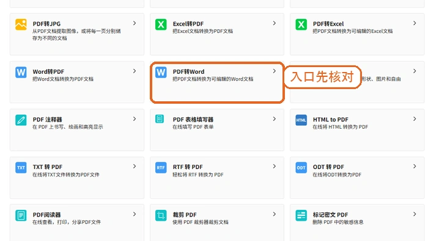Click description 在 PDF 上书写、绘画和高亮显示
The width and height of the screenshot is (428, 241).
[68, 127]
